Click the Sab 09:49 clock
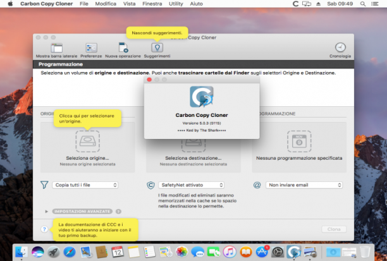The height and width of the screenshot is (261, 387). (x=340, y=4)
